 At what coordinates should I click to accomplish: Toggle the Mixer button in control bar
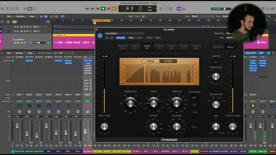pos(30,9)
